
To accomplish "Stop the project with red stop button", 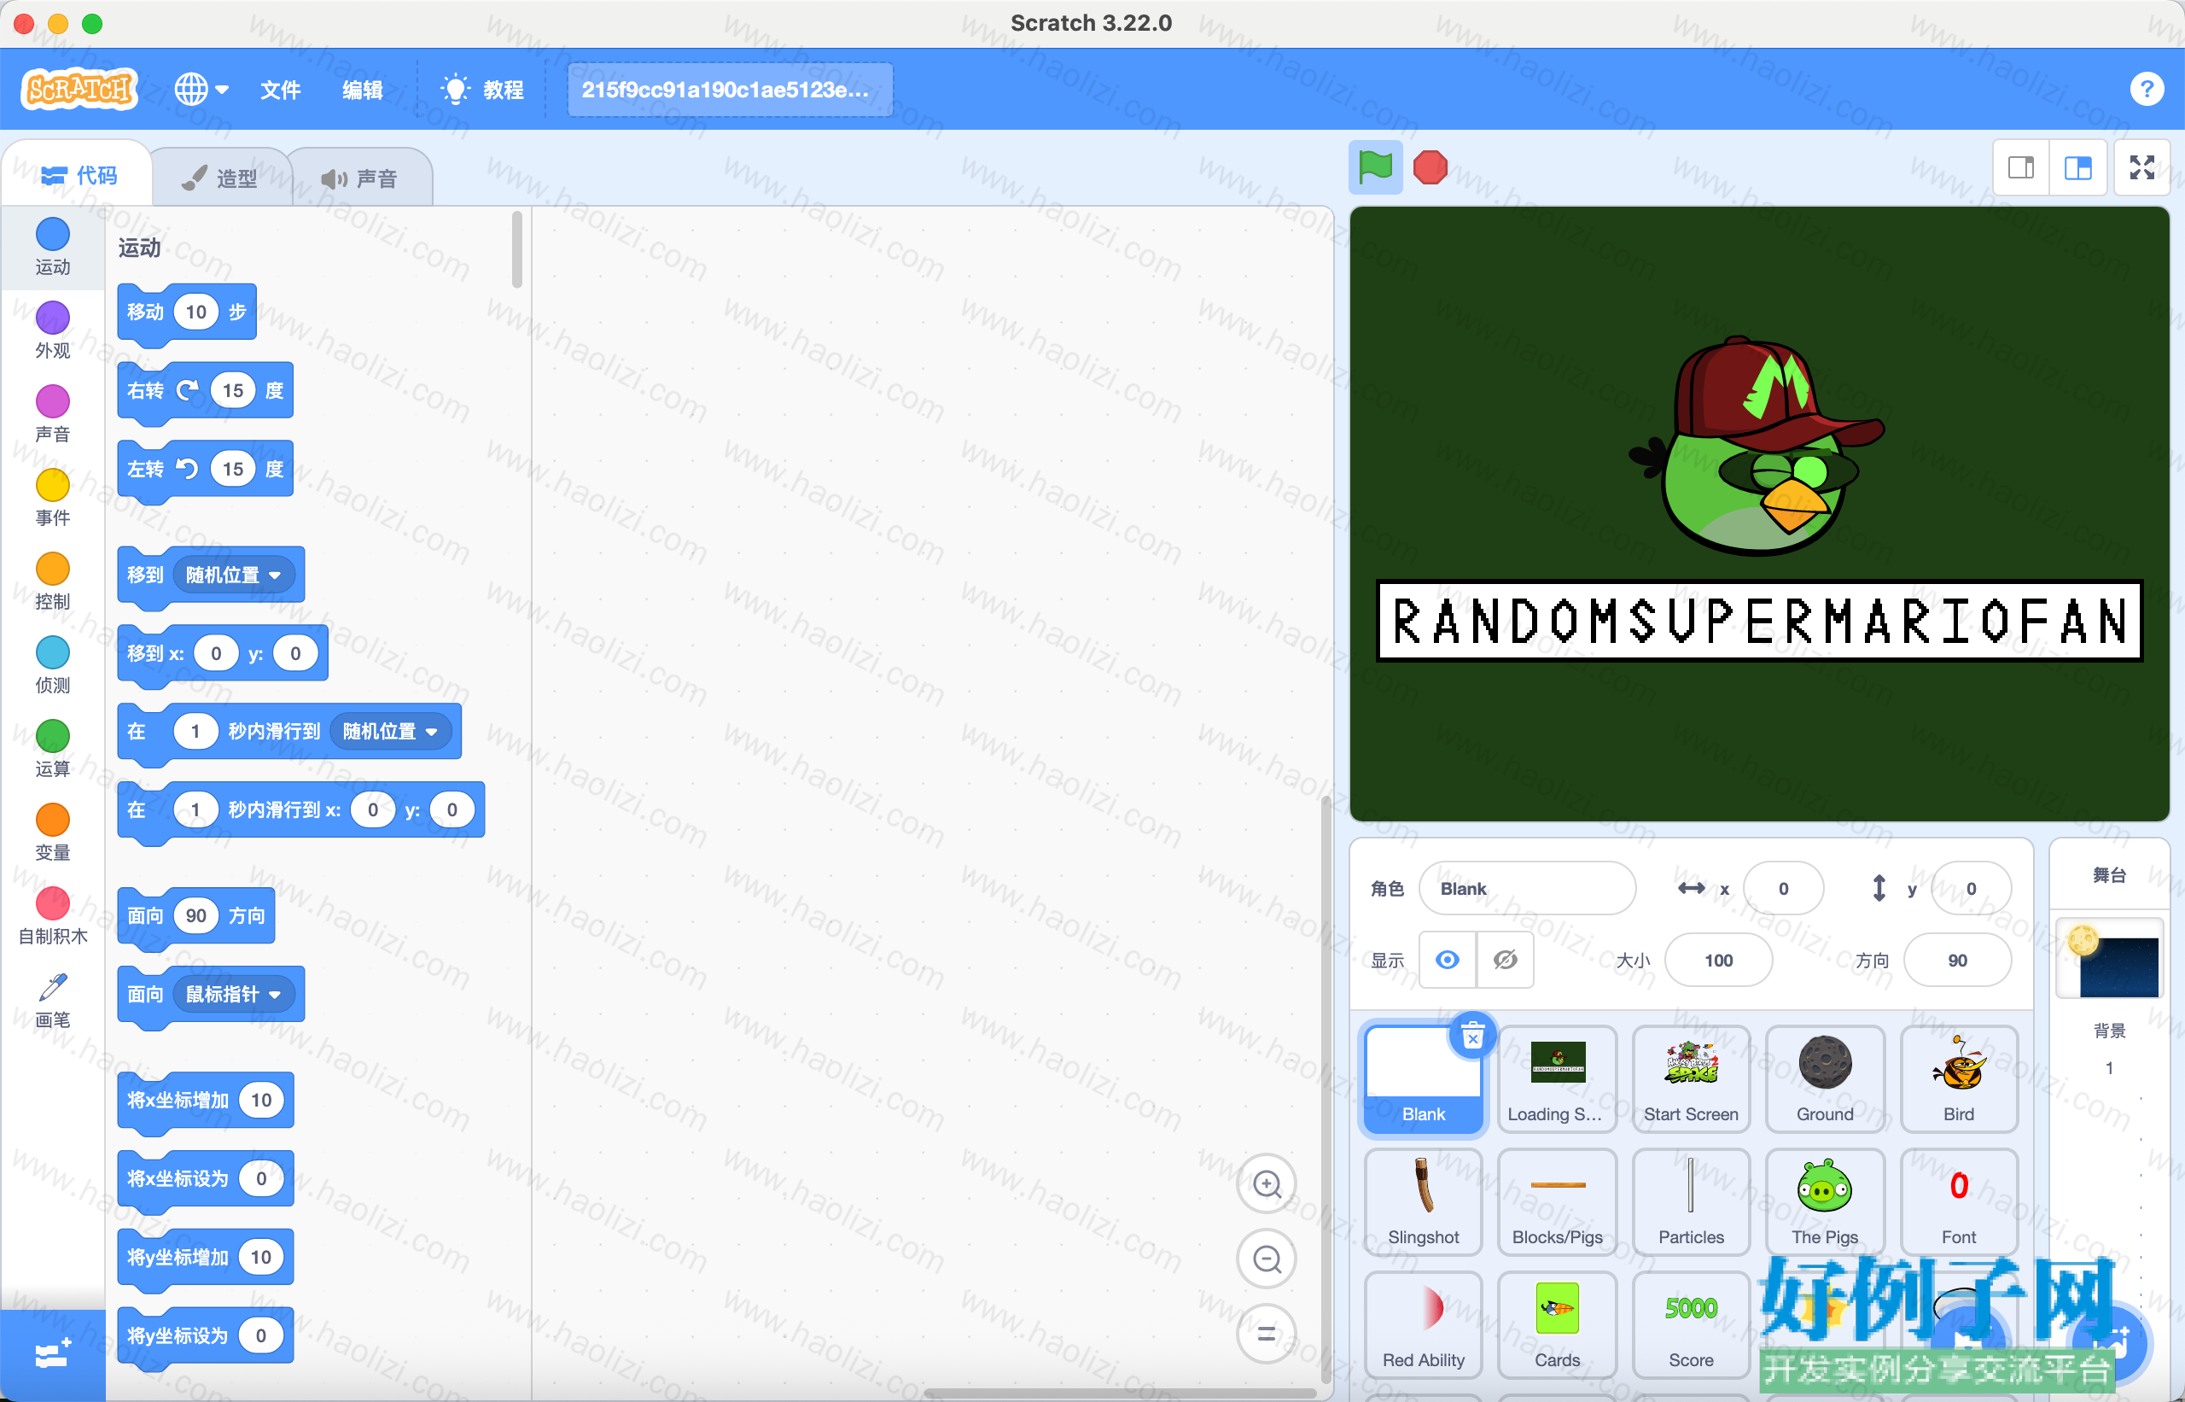I will point(1430,167).
